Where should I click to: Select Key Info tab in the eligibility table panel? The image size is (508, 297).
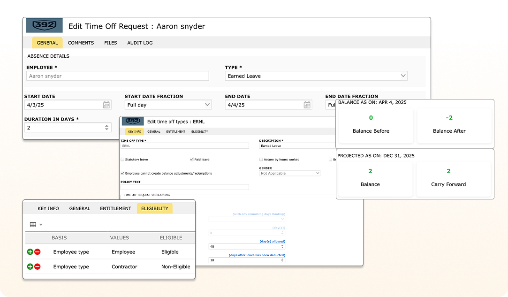point(48,208)
